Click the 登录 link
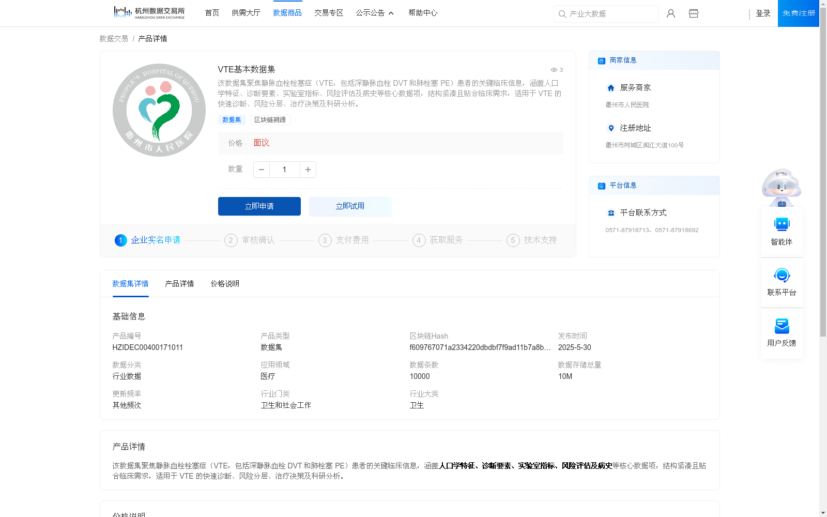 pos(763,13)
